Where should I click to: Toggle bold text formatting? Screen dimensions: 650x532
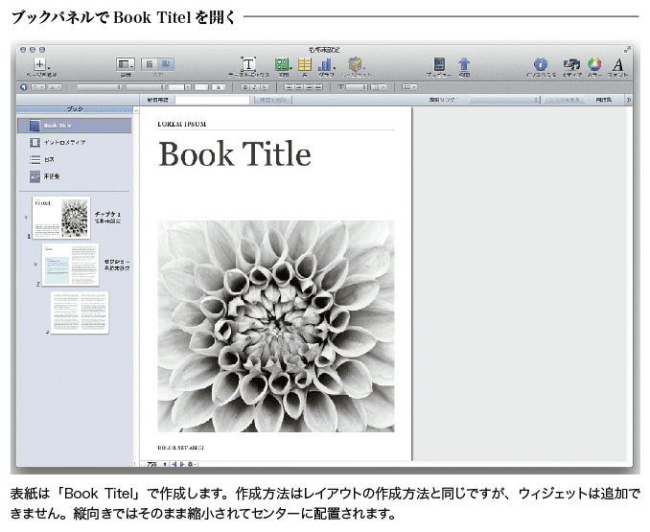coord(245,87)
